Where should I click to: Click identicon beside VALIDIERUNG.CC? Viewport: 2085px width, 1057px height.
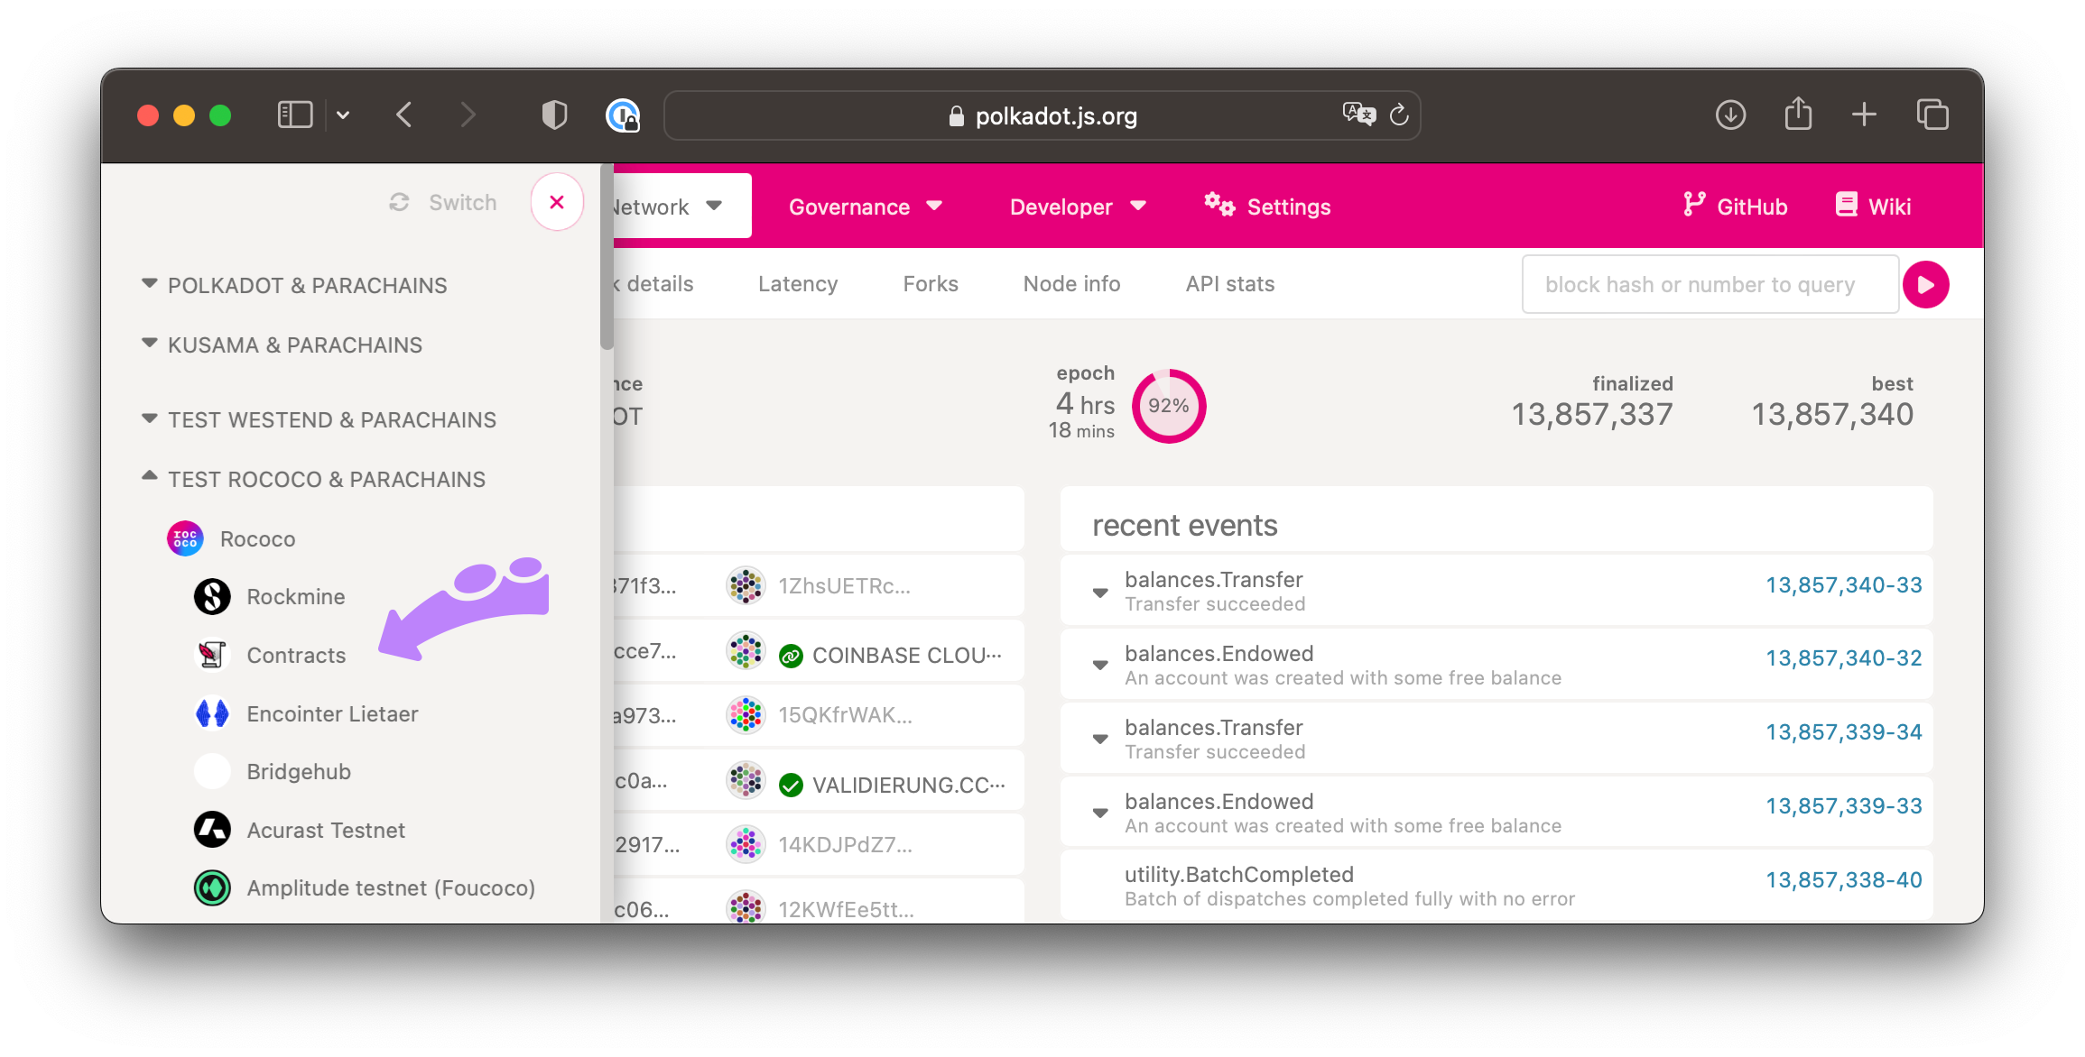[746, 780]
